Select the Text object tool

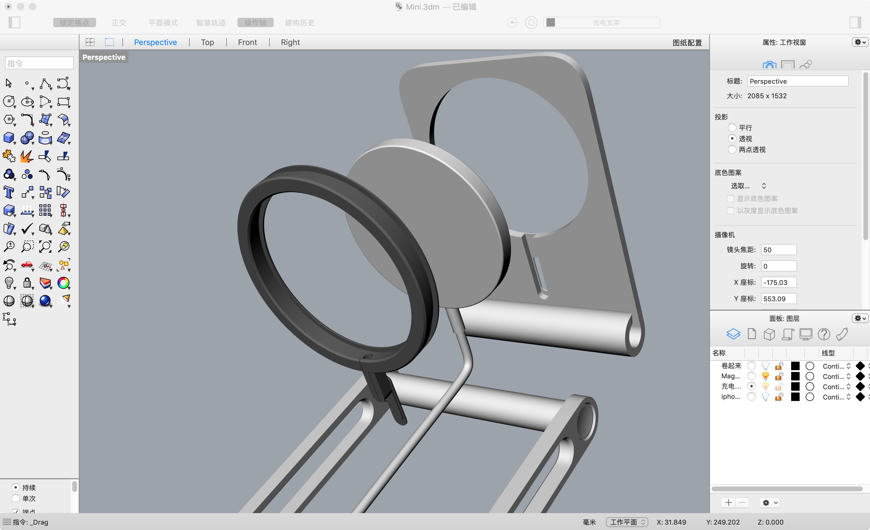point(9,192)
